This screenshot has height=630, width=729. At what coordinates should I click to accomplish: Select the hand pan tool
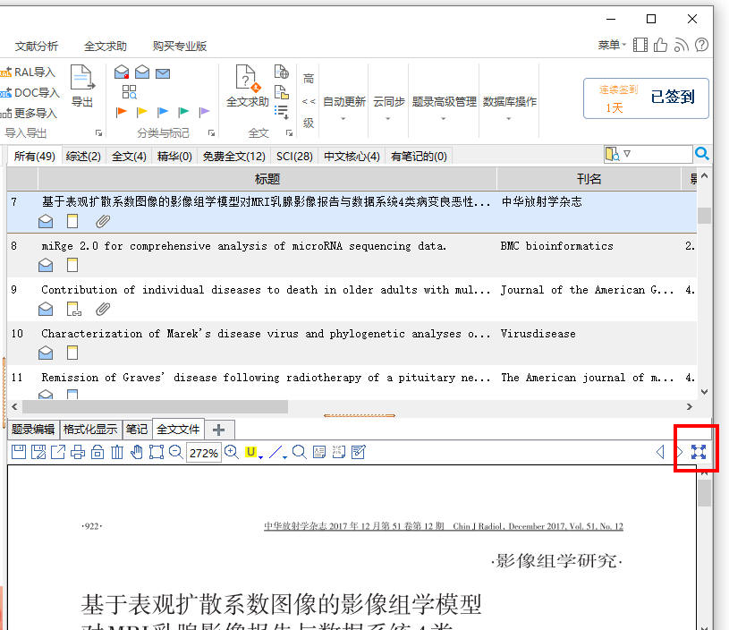(x=137, y=452)
